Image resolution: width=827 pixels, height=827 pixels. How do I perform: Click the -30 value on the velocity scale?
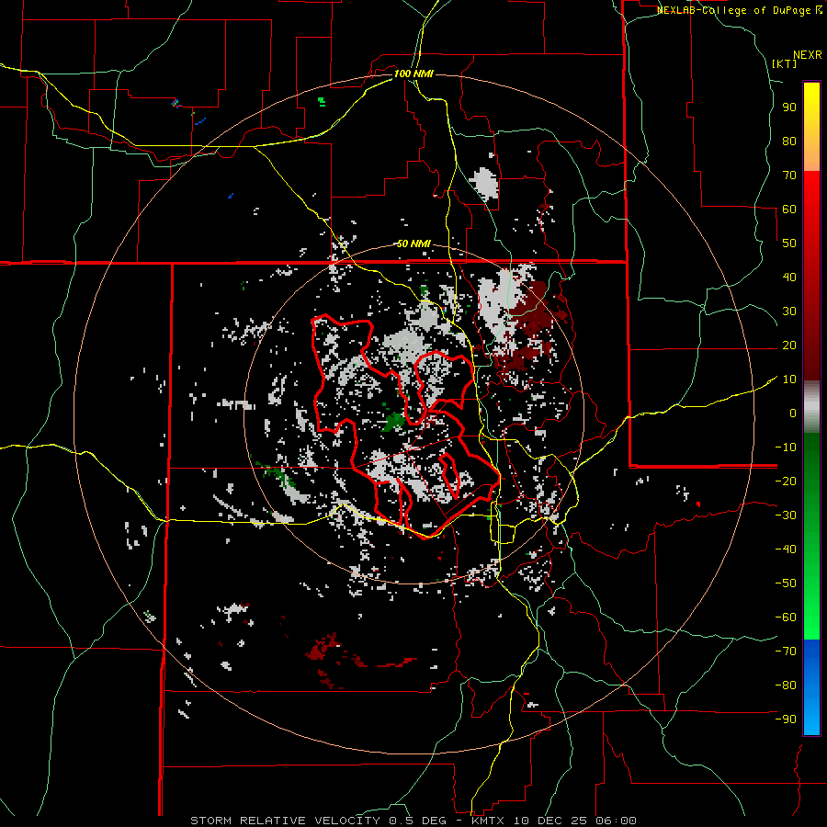[786, 515]
